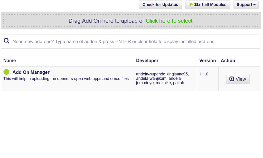Open Add On Manager with the View button
The image size is (263, 158).
point(238,79)
